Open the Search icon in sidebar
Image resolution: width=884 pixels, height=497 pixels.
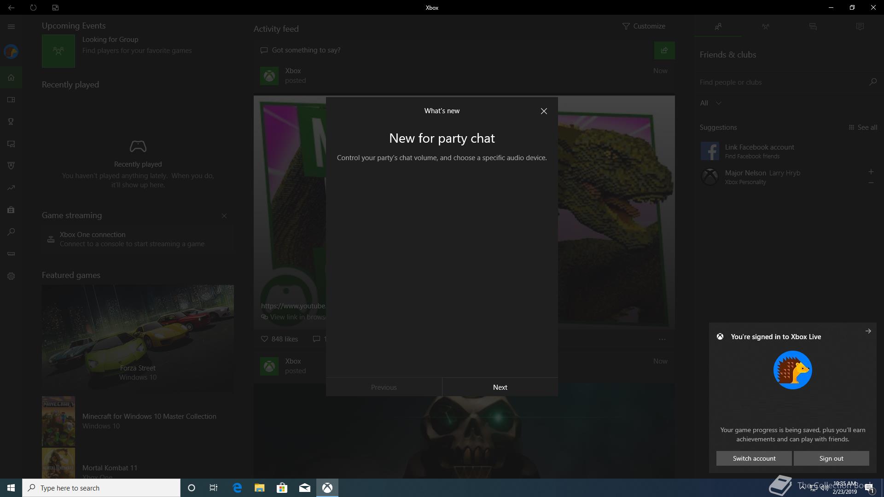11,232
